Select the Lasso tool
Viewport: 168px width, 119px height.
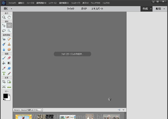[x=4, y=31]
